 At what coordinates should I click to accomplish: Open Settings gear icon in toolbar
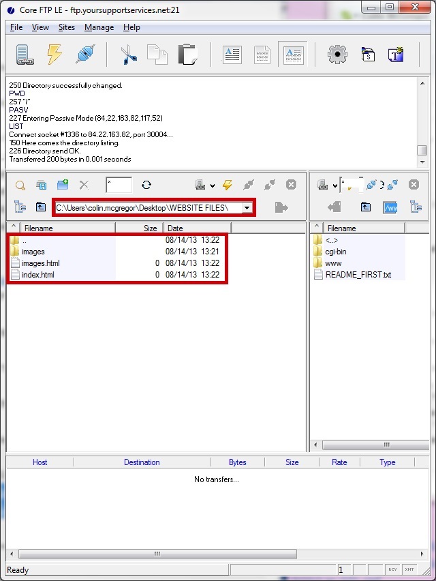coord(337,55)
